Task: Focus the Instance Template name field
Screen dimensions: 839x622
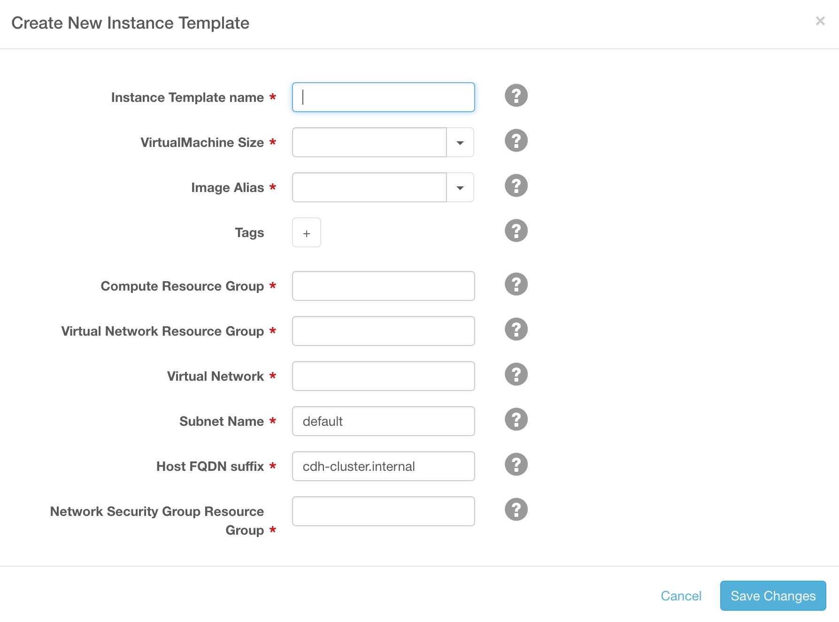Action: (x=383, y=98)
